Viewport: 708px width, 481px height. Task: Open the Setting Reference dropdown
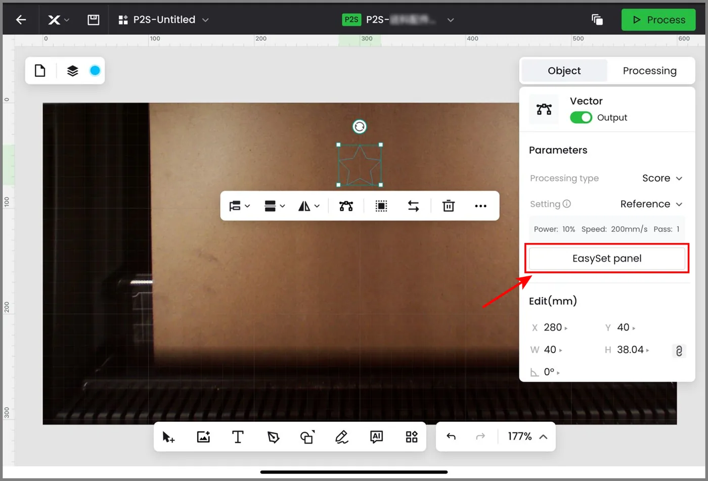coord(652,204)
